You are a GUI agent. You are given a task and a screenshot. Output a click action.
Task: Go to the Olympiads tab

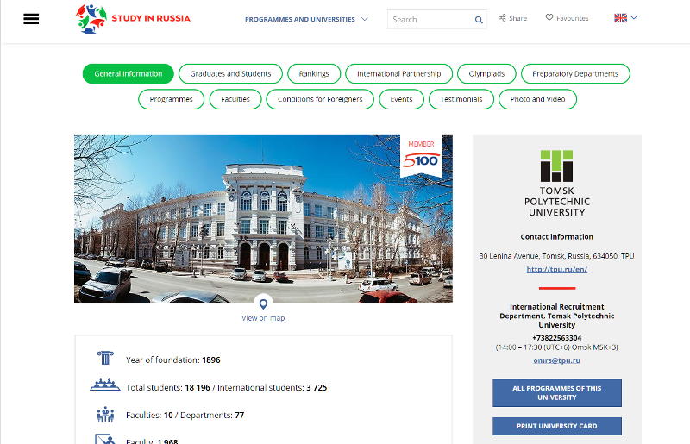[486, 74]
